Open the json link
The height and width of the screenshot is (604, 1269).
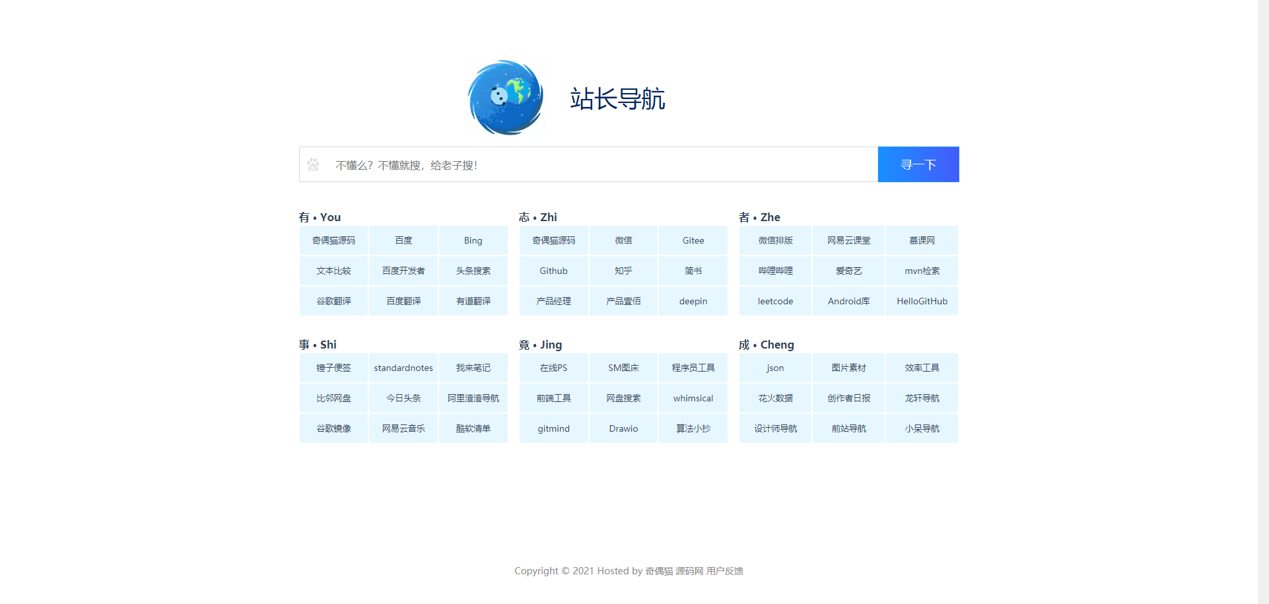point(776,368)
